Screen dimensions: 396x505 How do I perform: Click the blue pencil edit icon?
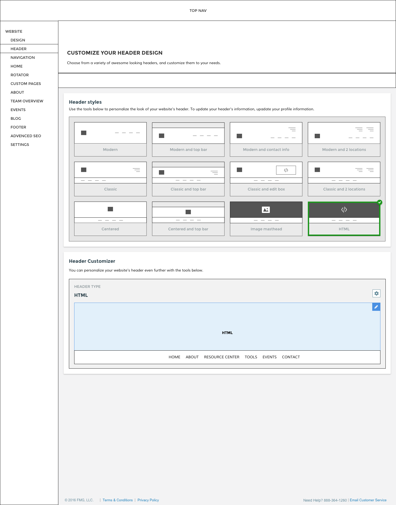pyautogui.click(x=376, y=307)
